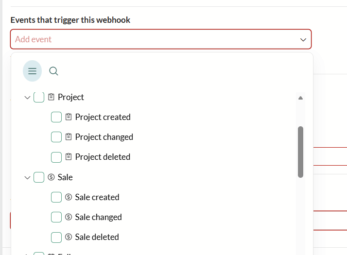347x255 pixels.
Task: Tick the Sale created checkbox
Action: [56, 197]
